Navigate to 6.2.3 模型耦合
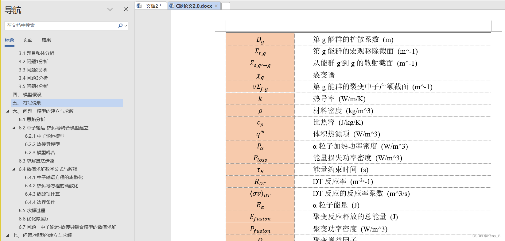Screen dimensions: 505x241 (40, 153)
